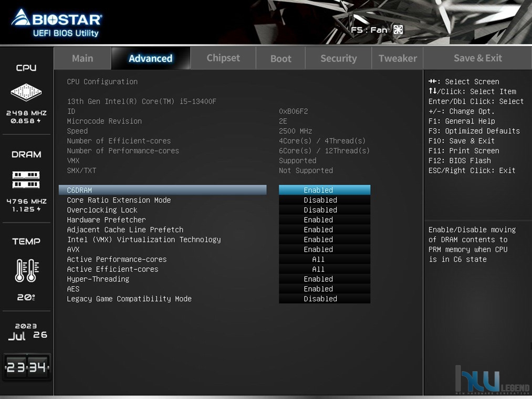This screenshot has height=399, width=532.
Task: Click the DRAM memory modules icon
Action: pyautogui.click(x=26, y=180)
